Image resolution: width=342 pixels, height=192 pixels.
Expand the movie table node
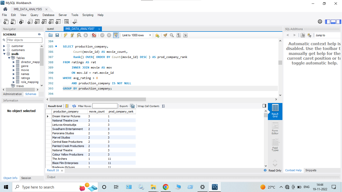pos(14,70)
